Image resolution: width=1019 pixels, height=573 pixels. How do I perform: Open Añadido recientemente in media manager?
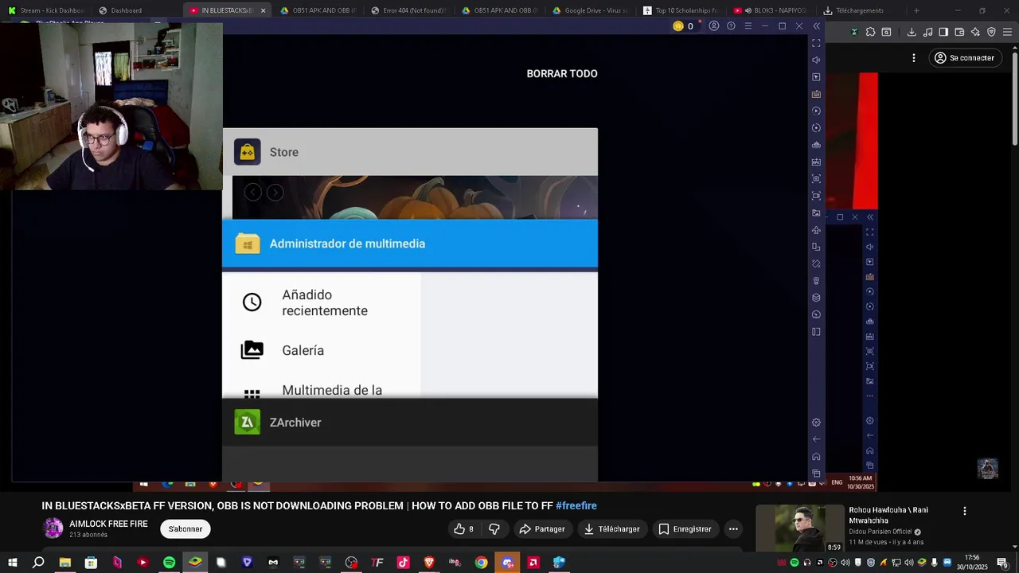325,303
